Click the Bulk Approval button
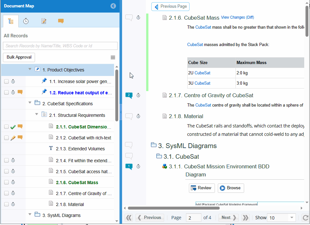 coord(19,57)
